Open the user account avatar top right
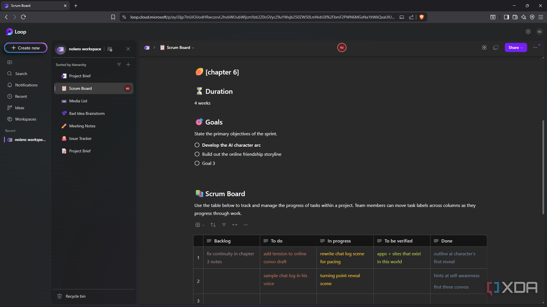 tap(539, 32)
